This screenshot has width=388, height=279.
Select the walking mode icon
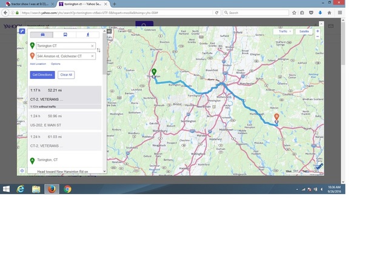click(87, 35)
